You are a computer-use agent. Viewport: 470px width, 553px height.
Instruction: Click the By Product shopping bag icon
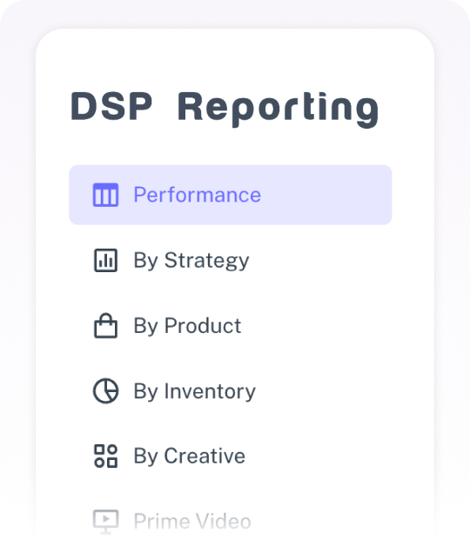tap(105, 325)
